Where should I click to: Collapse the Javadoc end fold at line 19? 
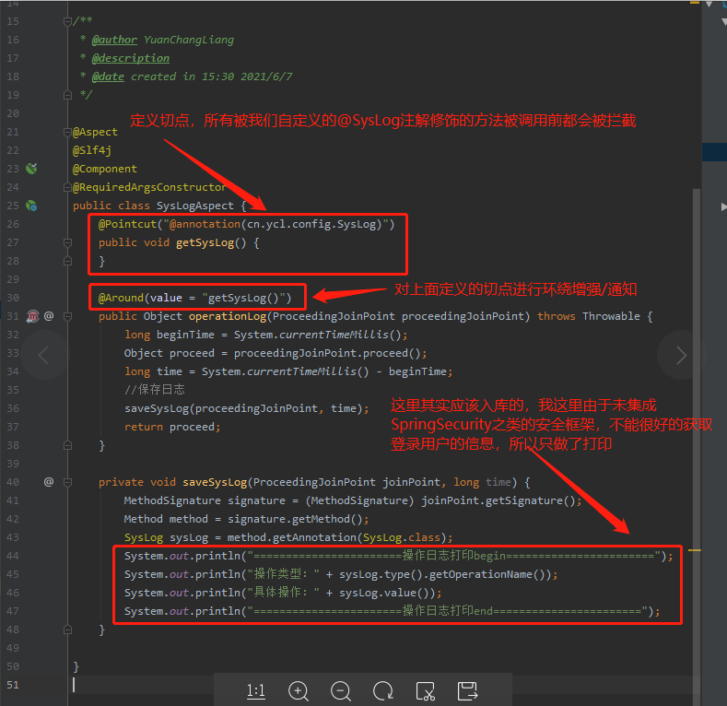67,95
